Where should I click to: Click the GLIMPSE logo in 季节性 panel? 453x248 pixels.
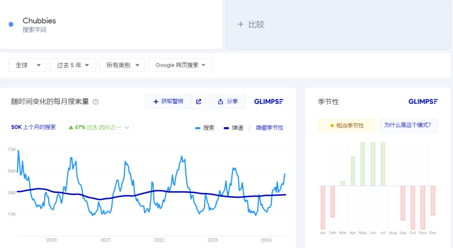click(x=423, y=102)
